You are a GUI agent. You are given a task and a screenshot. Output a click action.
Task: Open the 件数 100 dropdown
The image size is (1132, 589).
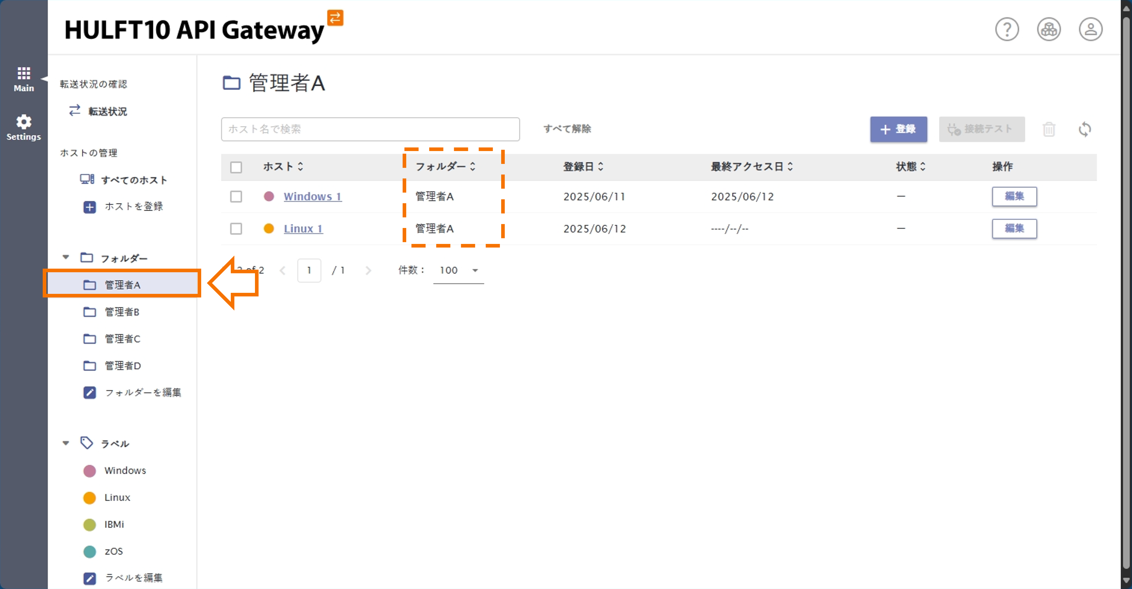(x=458, y=270)
